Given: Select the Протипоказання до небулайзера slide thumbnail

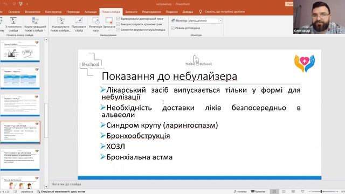Looking at the screenshot, I should click(x=20, y=160).
